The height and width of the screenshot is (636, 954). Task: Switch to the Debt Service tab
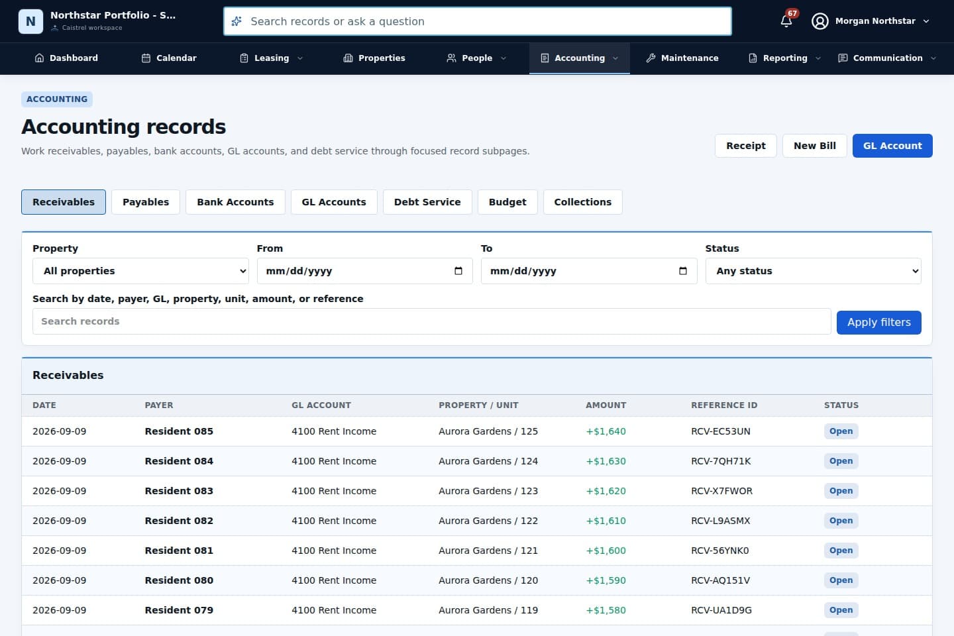coord(427,202)
